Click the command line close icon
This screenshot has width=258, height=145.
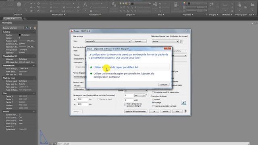52,144
